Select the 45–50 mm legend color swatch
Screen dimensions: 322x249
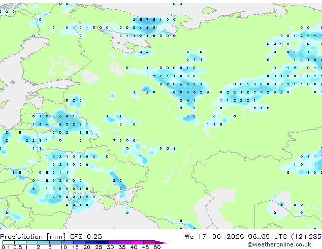point(149,242)
